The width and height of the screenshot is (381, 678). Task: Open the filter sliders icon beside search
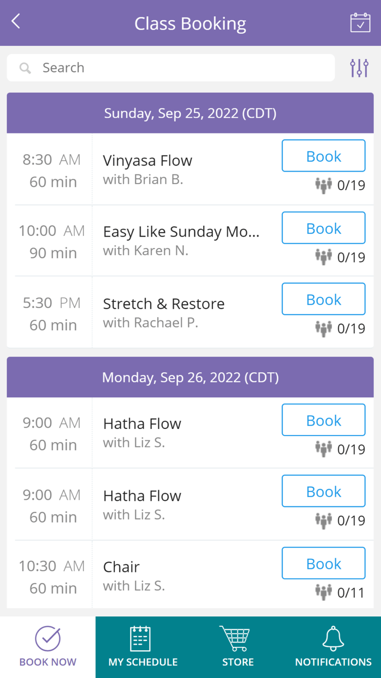[359, 67]
